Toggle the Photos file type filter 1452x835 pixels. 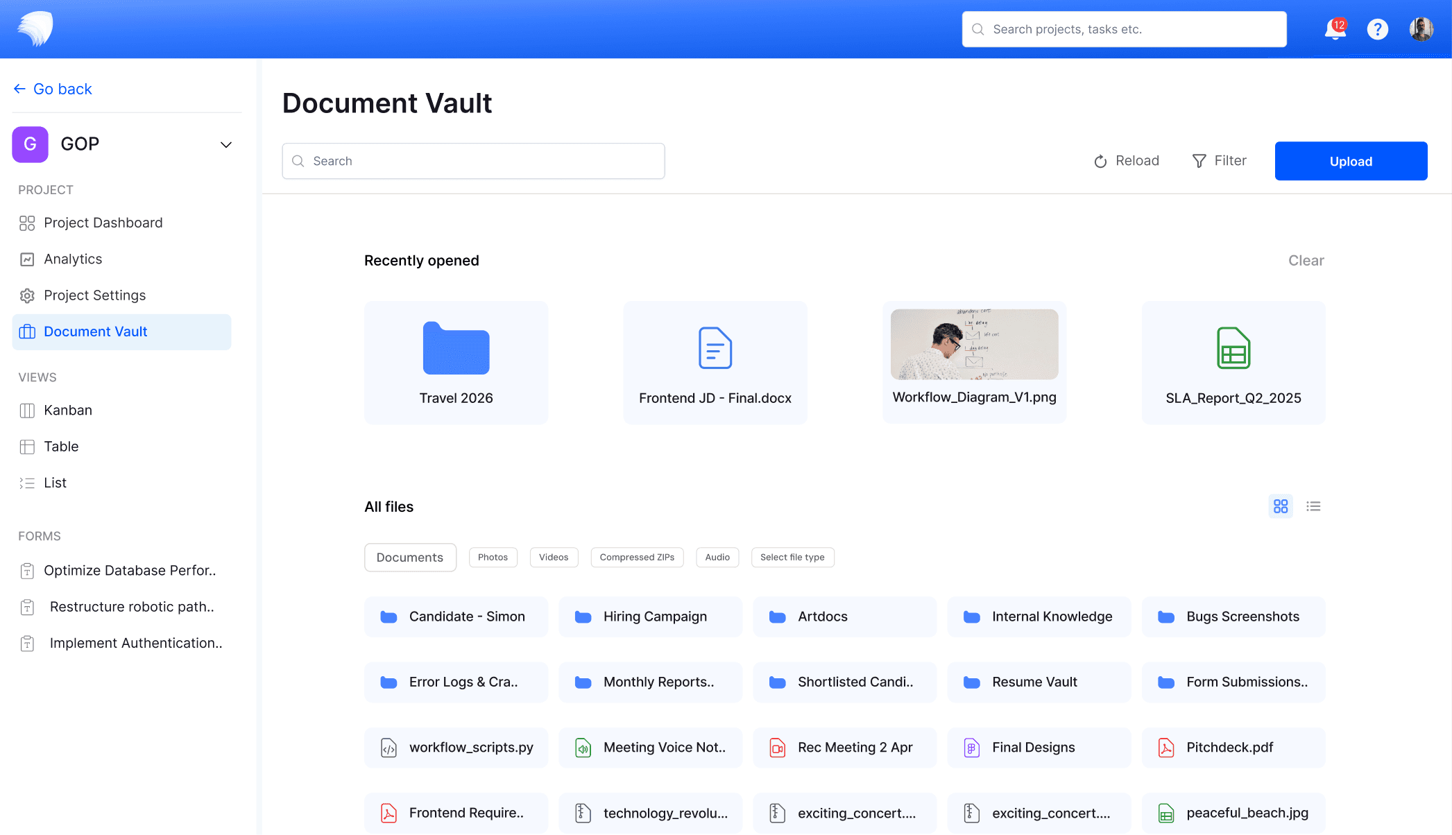click(x=493, y=557)
